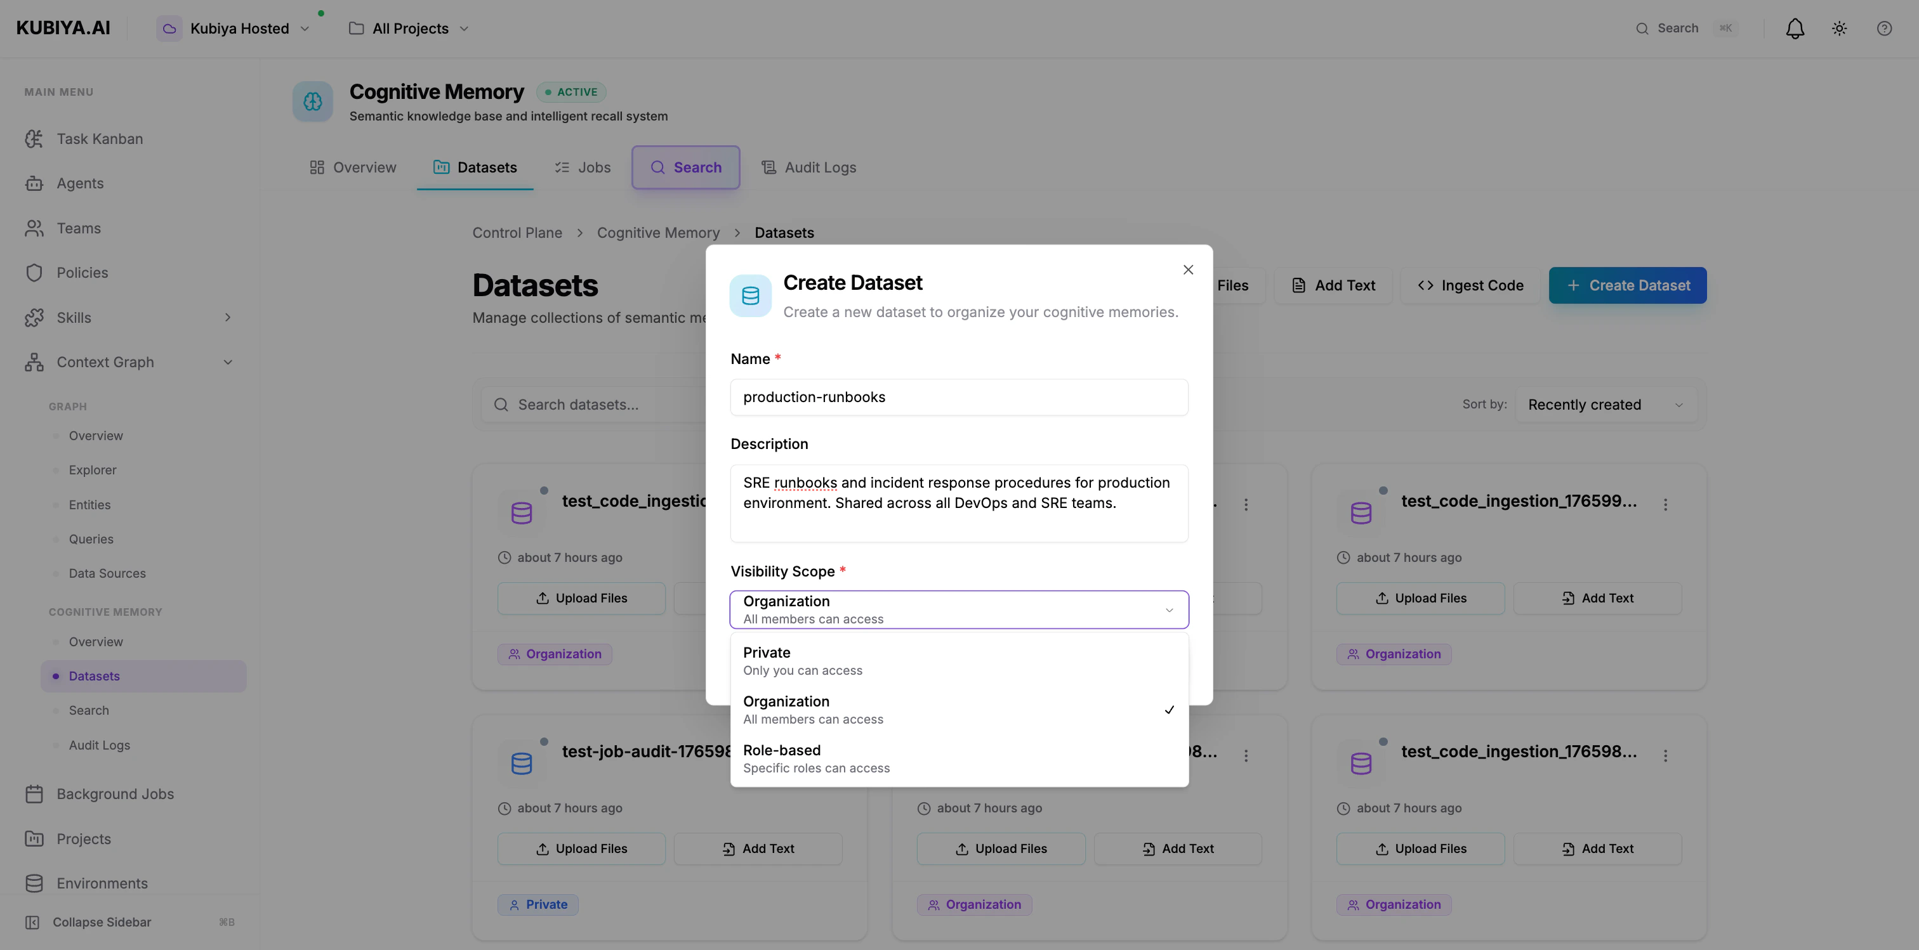Keep Organization selected in visibility list
Image resolution: width=1919 pixels, height=950 pixels.
click(x=959, y=709)
